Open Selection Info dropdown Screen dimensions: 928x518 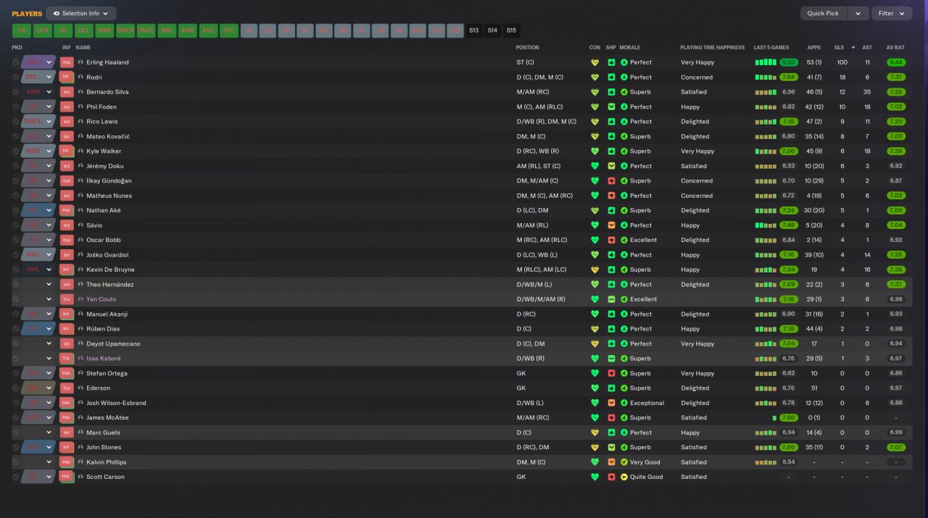coord(80,13)
